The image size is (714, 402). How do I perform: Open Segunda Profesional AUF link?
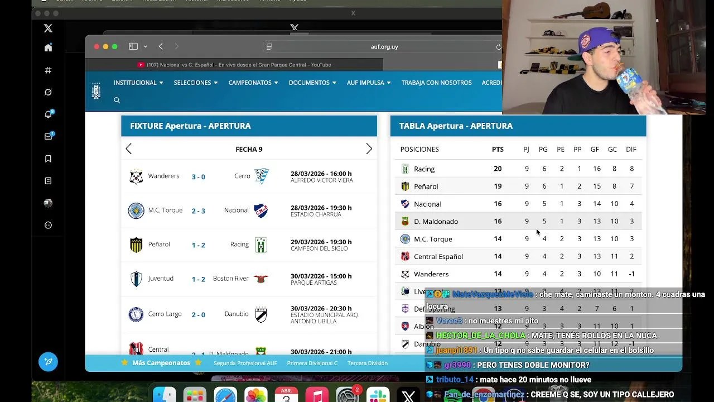[245, 363]
